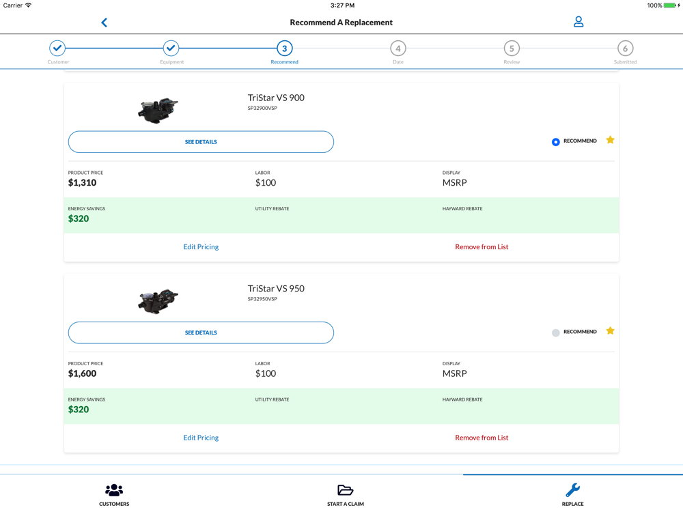Select Recommend radio for TriStar VS 900
Viewport: 683px width, 512px height.
(x=555, y=142)
